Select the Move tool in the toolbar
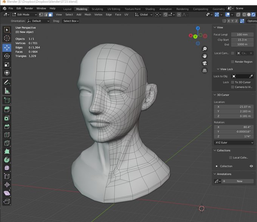This screenshot has width=257, height=222. 7,47
